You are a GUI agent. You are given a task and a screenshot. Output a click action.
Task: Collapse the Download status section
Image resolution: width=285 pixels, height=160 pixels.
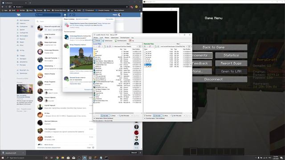[x=145, y=118]
